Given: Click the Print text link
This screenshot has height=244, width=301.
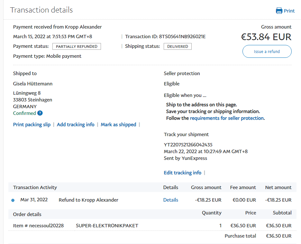Looking at the screenshot, I should 289,11.
